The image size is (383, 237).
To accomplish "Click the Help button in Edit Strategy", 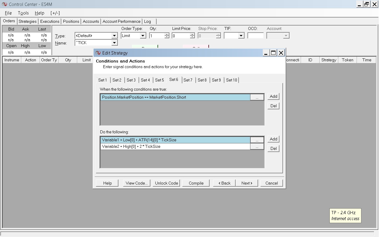I will pos(107,183).
